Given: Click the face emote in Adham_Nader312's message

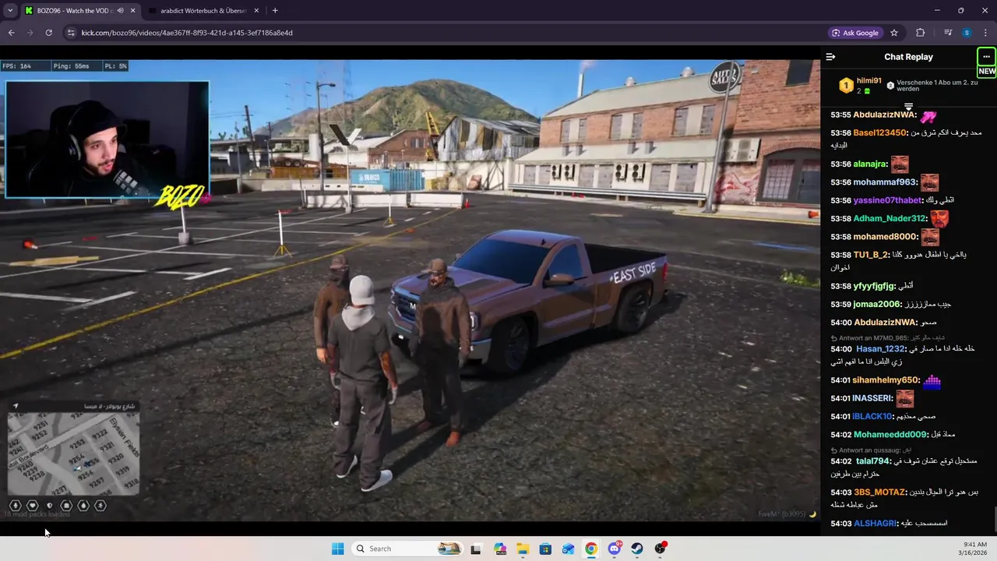Looking at the screenshot, I should coord(939,219).
